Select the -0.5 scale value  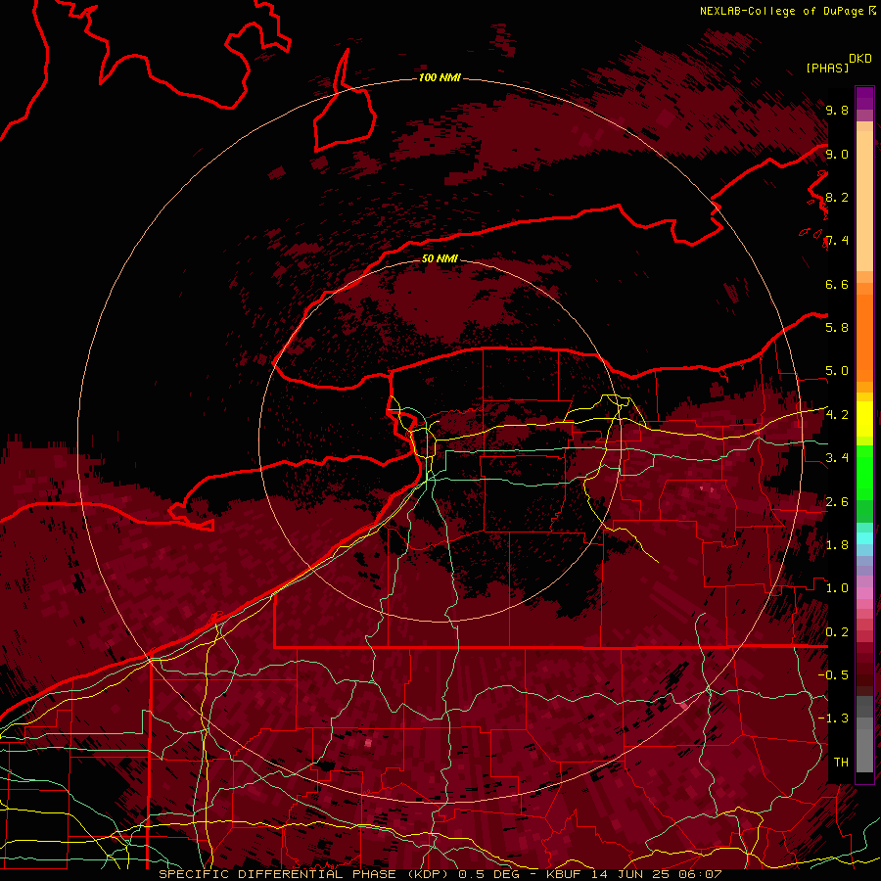click(833, 675)
